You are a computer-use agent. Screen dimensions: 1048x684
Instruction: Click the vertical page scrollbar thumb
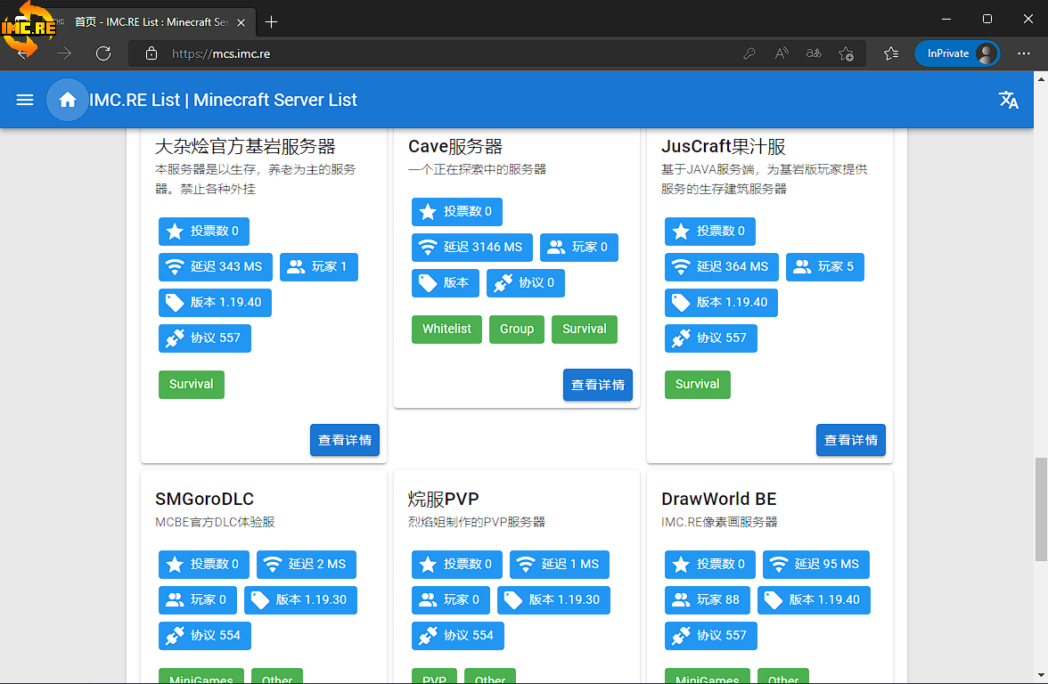[x=1040, y=509]
